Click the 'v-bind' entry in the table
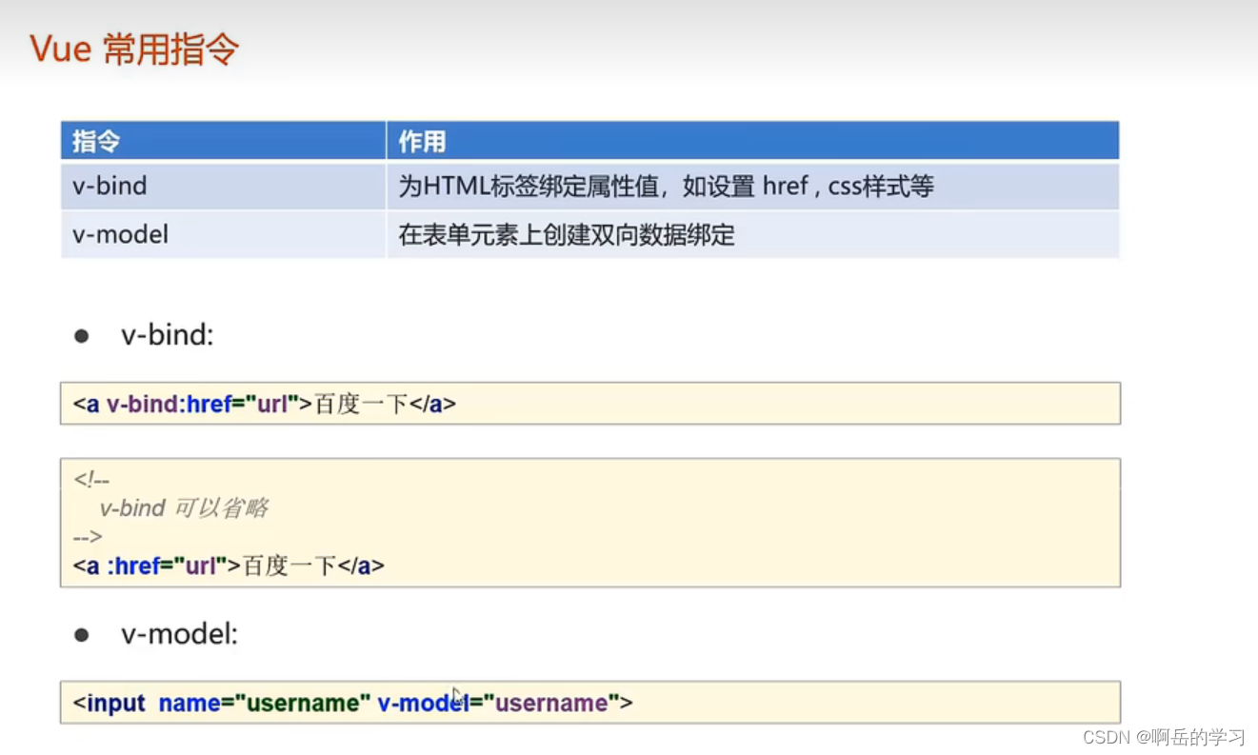This screenshot has width=1258, height=755. pos(109,186)
